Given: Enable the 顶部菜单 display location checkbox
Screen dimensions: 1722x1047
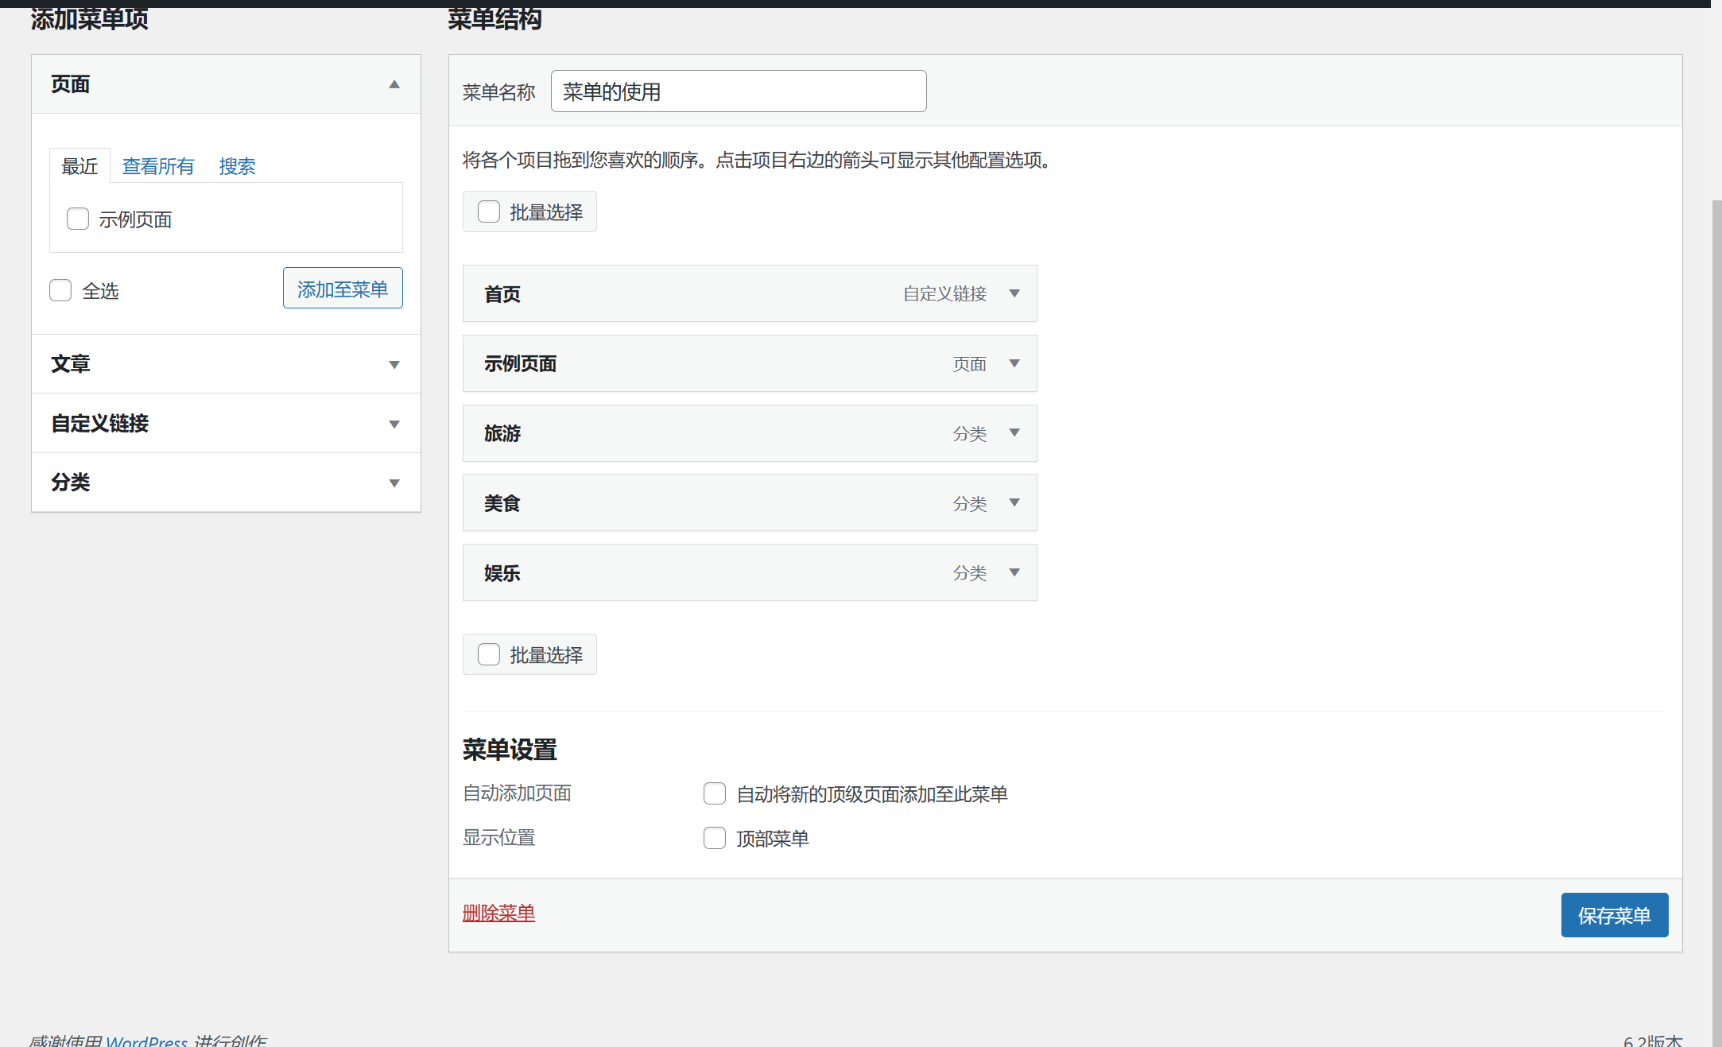Looking at the screenshot, I should [x=715, y=838].
